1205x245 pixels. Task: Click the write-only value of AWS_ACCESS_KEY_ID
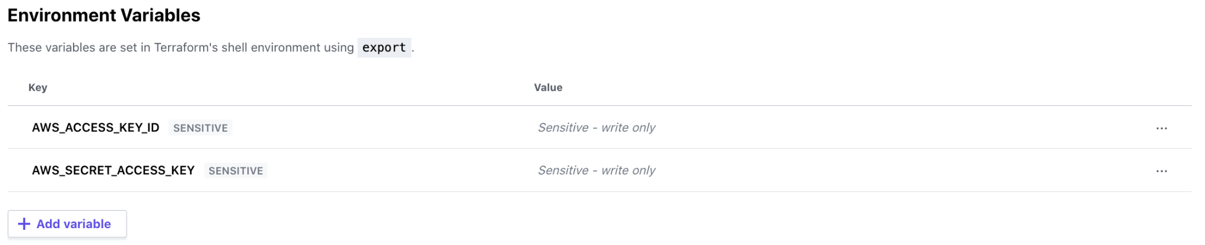[596, 128]
